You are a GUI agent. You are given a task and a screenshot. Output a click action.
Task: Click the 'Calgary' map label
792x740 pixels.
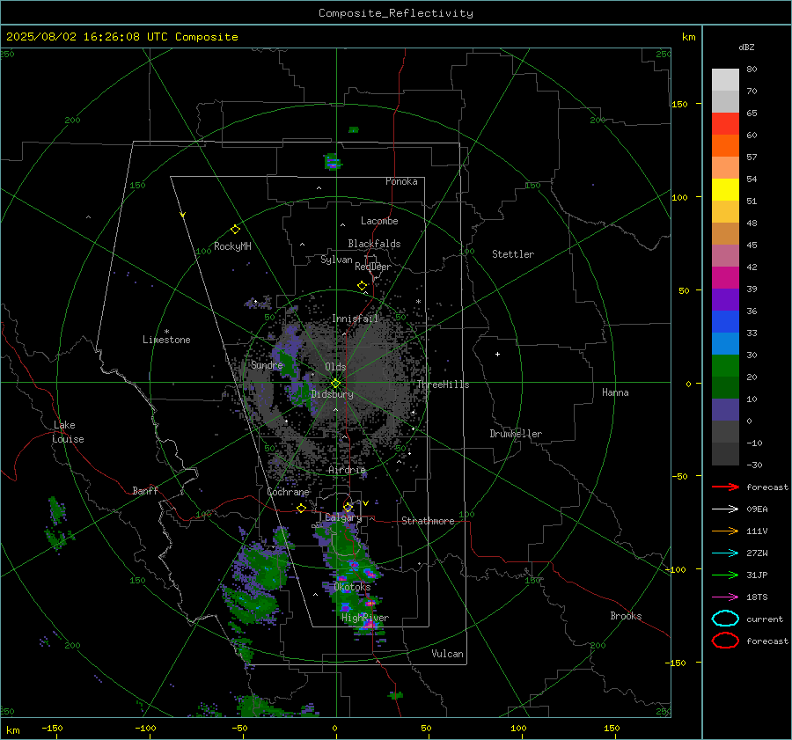(x=343, y=517)
